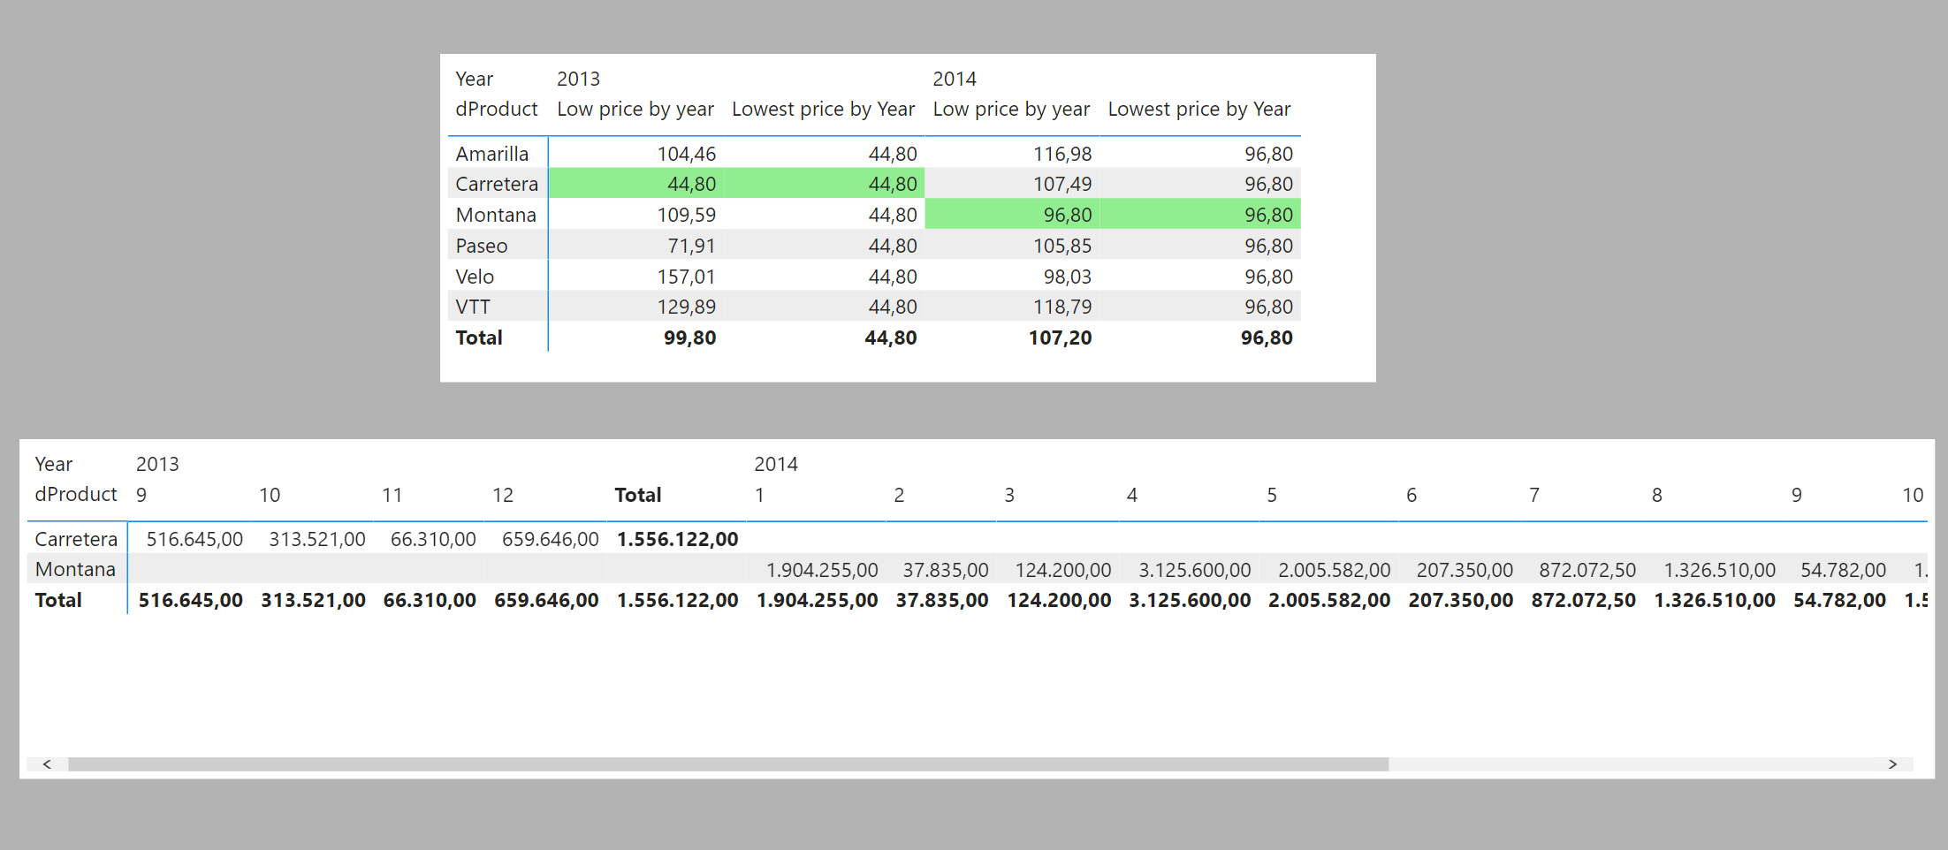
Task: Click the 116,98 value for Amarilla in 2014
Action: click(x=1062, y=154)
